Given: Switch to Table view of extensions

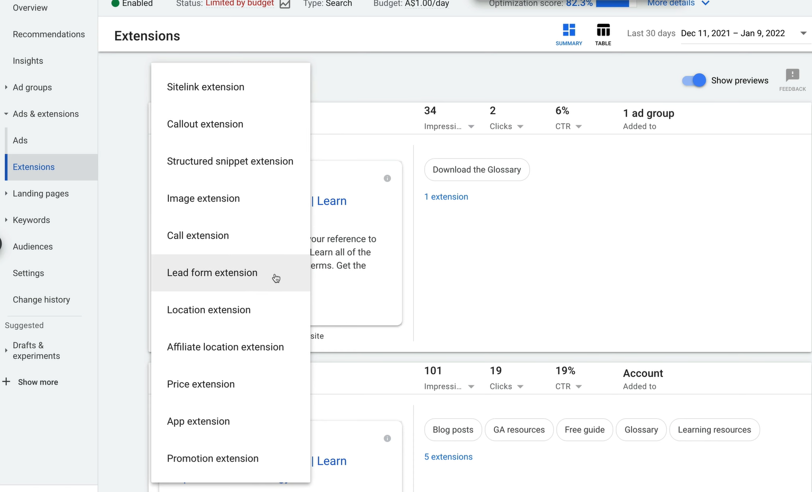Looking at the screenshot, I should (603, 33).
